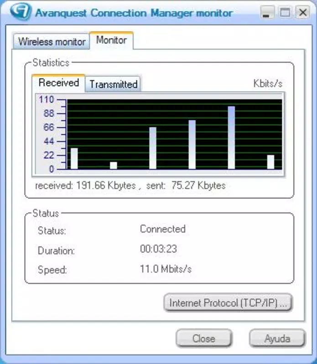Click the sent 75.27 Kbytes text

click(x=186, y=186)
